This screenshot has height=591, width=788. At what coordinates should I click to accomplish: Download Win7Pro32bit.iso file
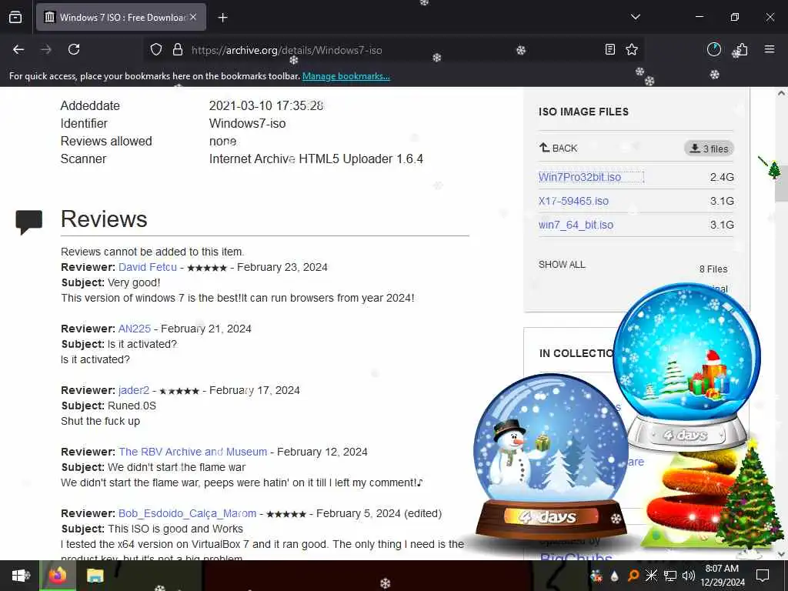click(579, 177)
